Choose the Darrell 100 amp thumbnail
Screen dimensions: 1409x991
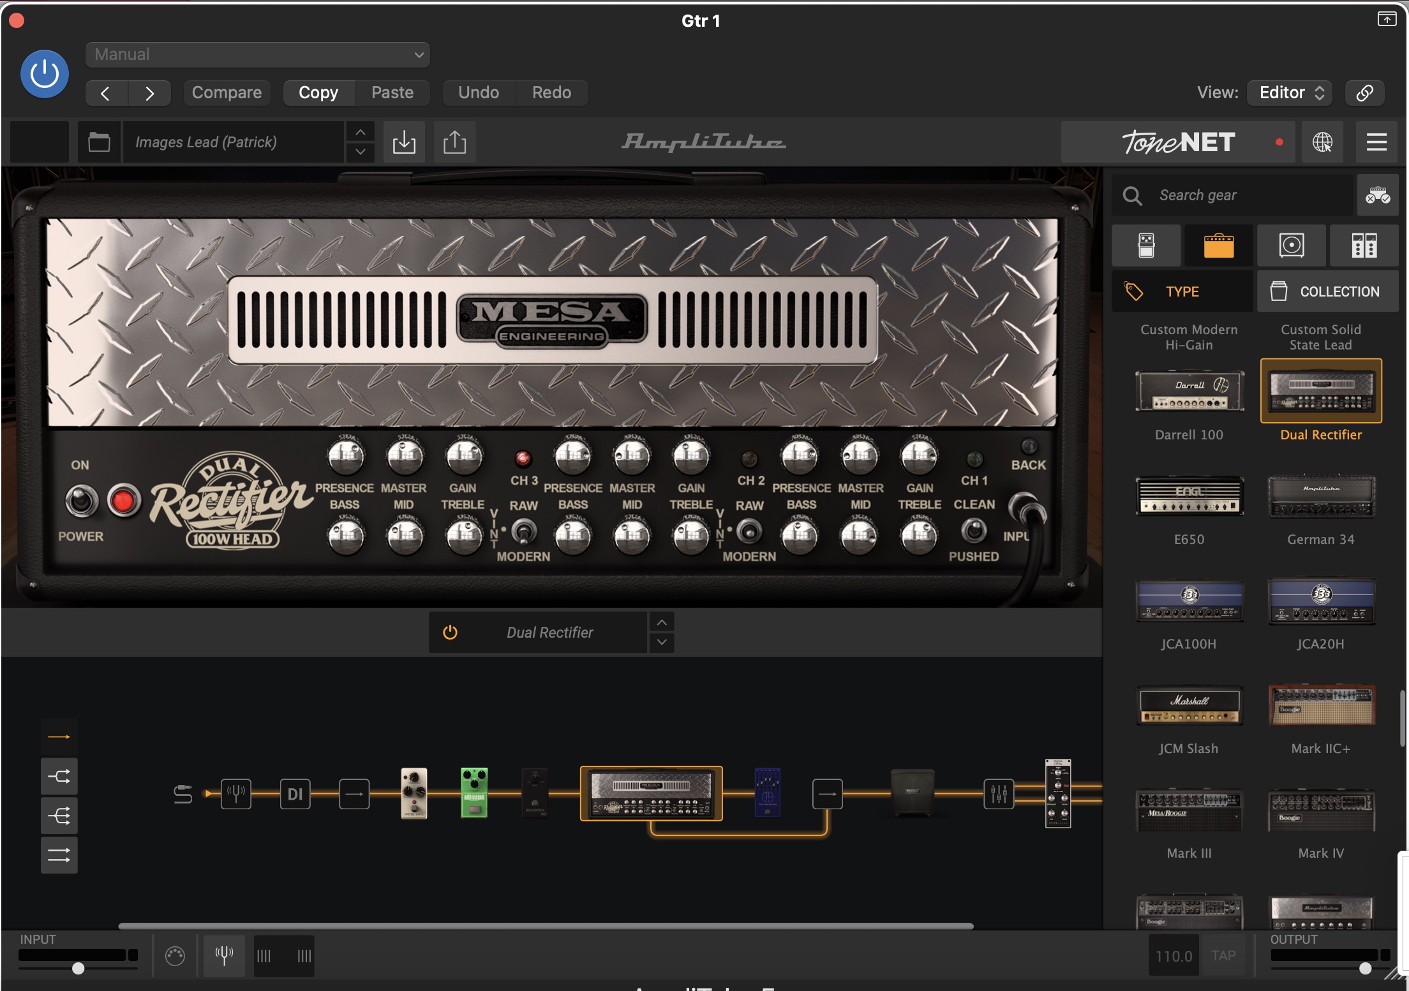point(1189,392)
